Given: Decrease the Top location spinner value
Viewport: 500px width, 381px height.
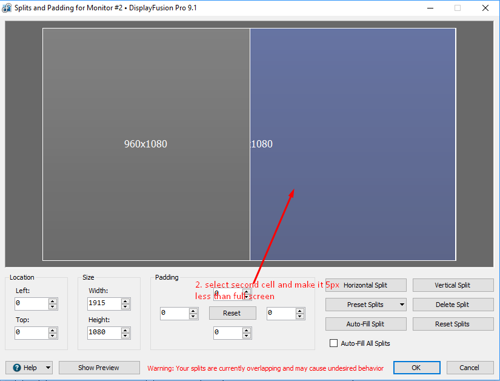Looking at the screenshot, I should 53,336.
